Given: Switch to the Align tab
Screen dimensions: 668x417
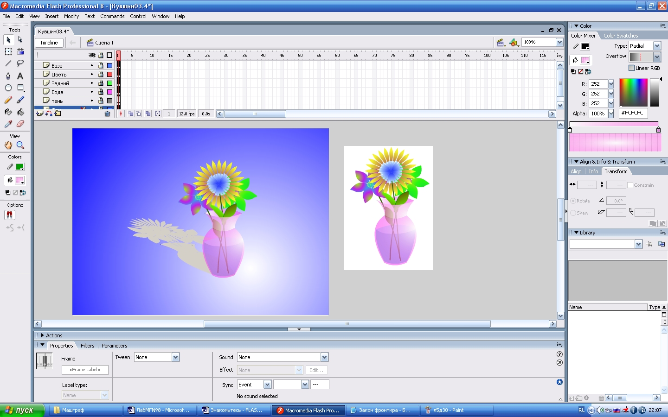Looking at the screenshot, I should pos(576,171).
